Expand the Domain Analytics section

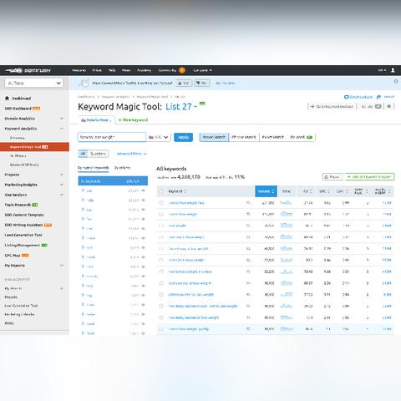(x=62, y=119)
